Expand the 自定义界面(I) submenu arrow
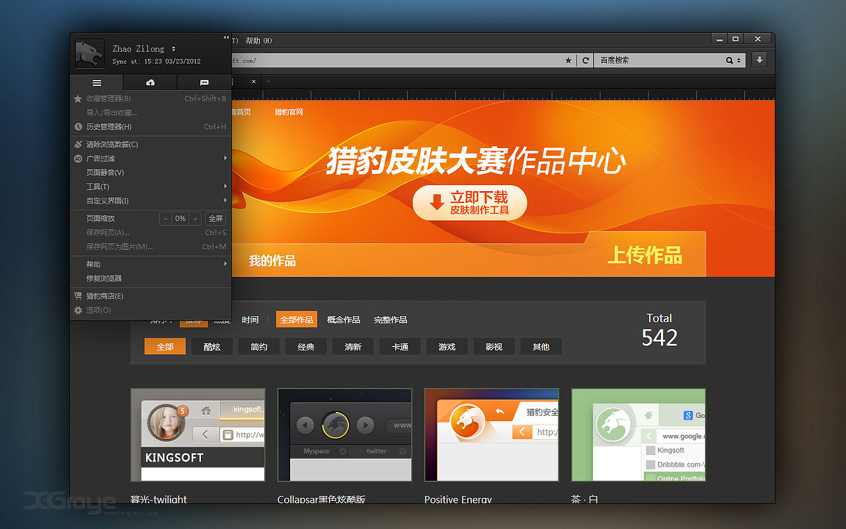Screen dimensions: 846x529 coord(225,200)
